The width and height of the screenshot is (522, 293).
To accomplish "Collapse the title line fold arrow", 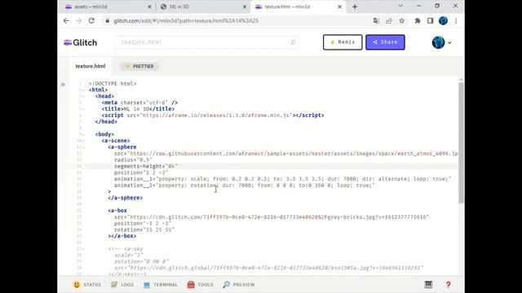I will [83, 109].
